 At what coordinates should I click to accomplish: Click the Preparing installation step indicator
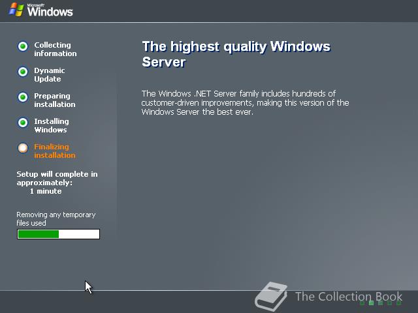23,97
